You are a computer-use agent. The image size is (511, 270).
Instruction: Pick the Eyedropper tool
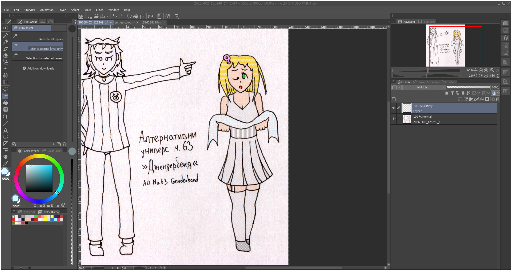(6, 163)
